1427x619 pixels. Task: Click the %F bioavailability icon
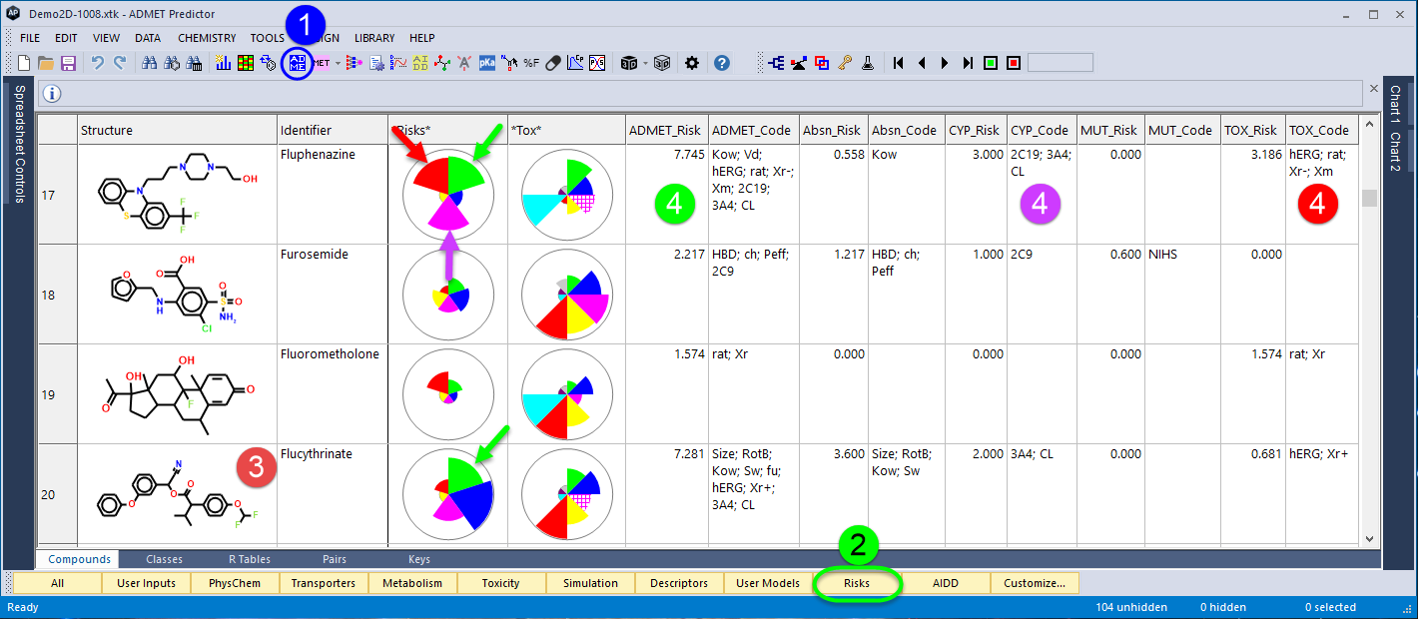click(x=531, y=63)
